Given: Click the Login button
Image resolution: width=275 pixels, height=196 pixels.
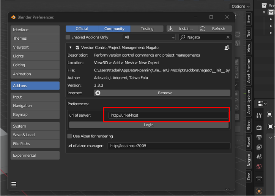Looking at the screenshot, I should (149, 125).
